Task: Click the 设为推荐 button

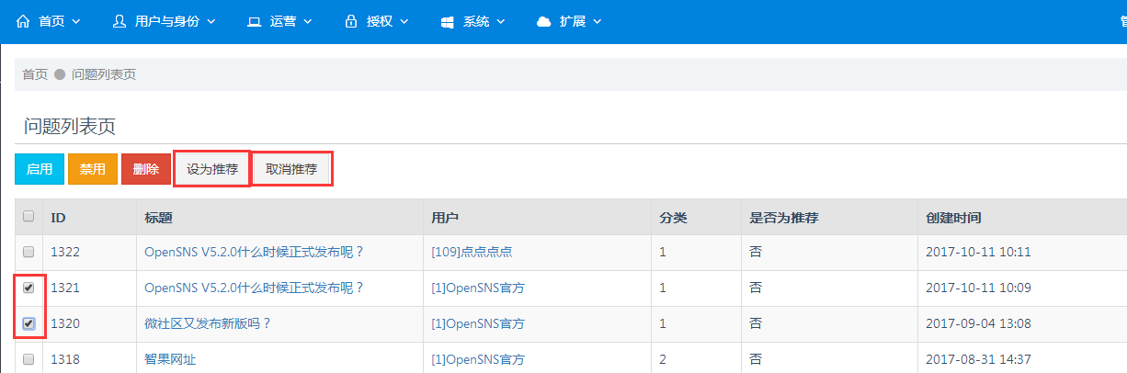Action: click(212, 170)
